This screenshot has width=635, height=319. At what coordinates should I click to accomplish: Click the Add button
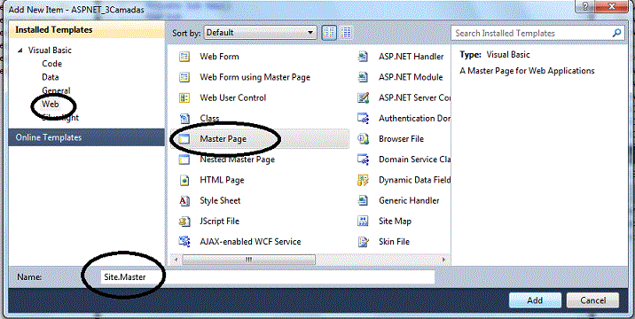535,300
